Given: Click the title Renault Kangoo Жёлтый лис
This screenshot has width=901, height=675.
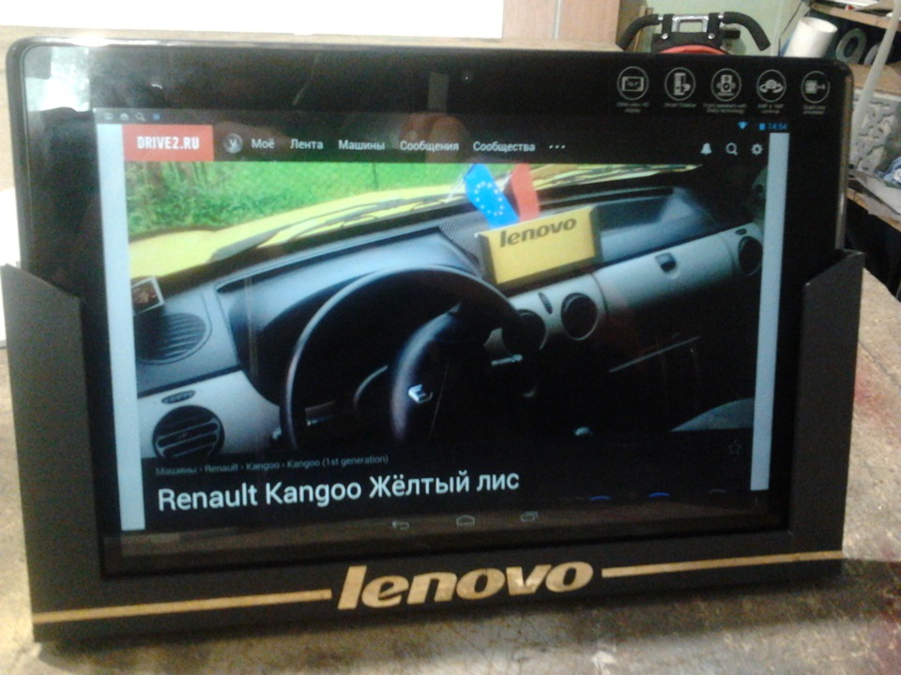Looking at the screenshot, I should tap(339, 492).
